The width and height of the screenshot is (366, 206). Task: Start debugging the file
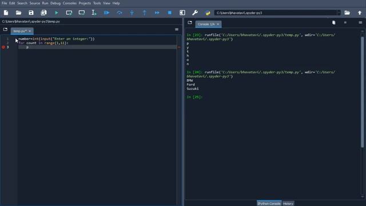(x=107, y=13)
